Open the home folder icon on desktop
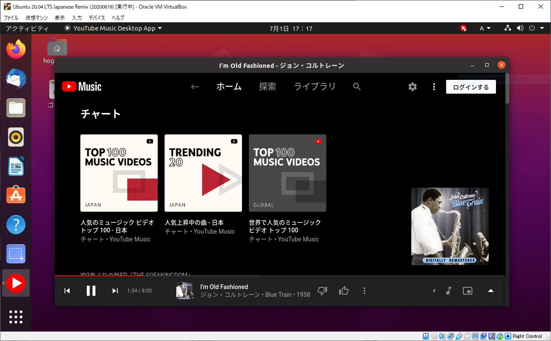 [x=57, y=47]
